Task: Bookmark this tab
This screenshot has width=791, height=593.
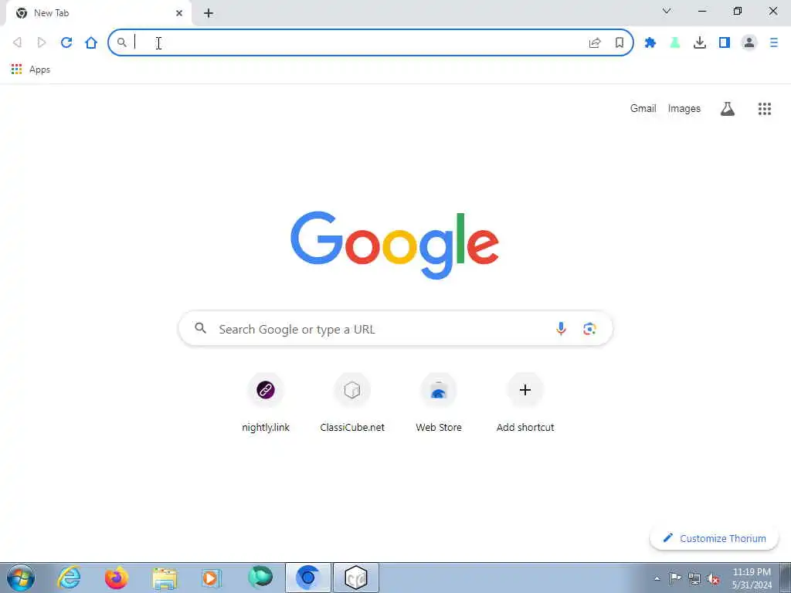Action: click(620, 43)
